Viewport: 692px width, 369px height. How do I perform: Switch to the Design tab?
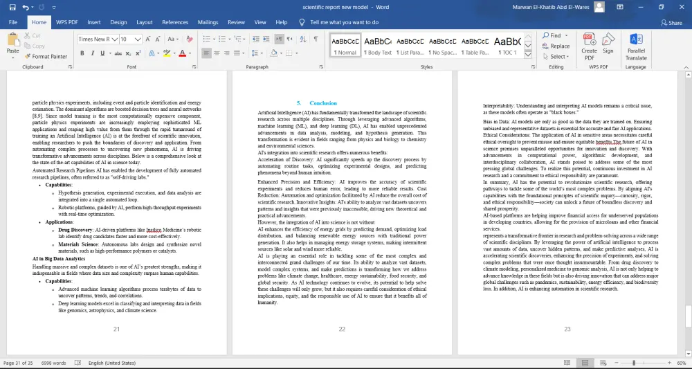(118, 22)
